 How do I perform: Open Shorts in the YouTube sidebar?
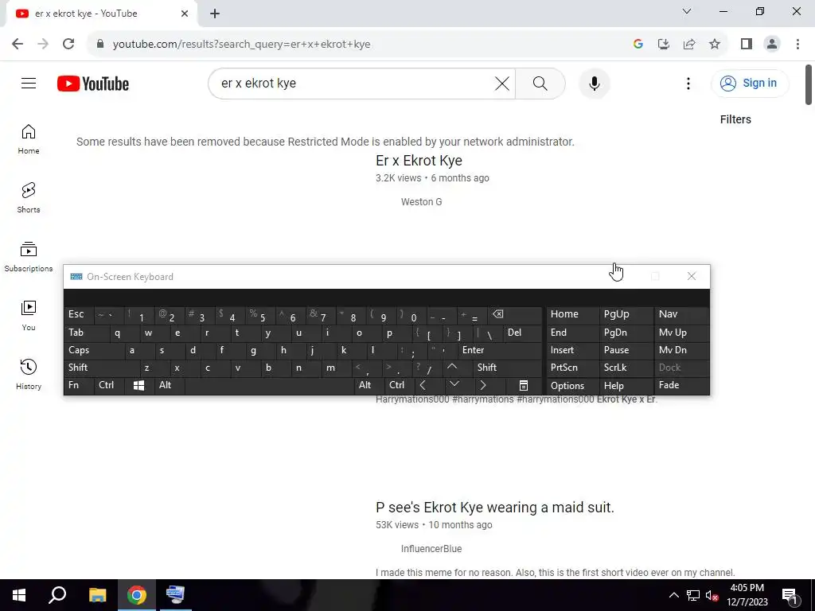[29, 198]
